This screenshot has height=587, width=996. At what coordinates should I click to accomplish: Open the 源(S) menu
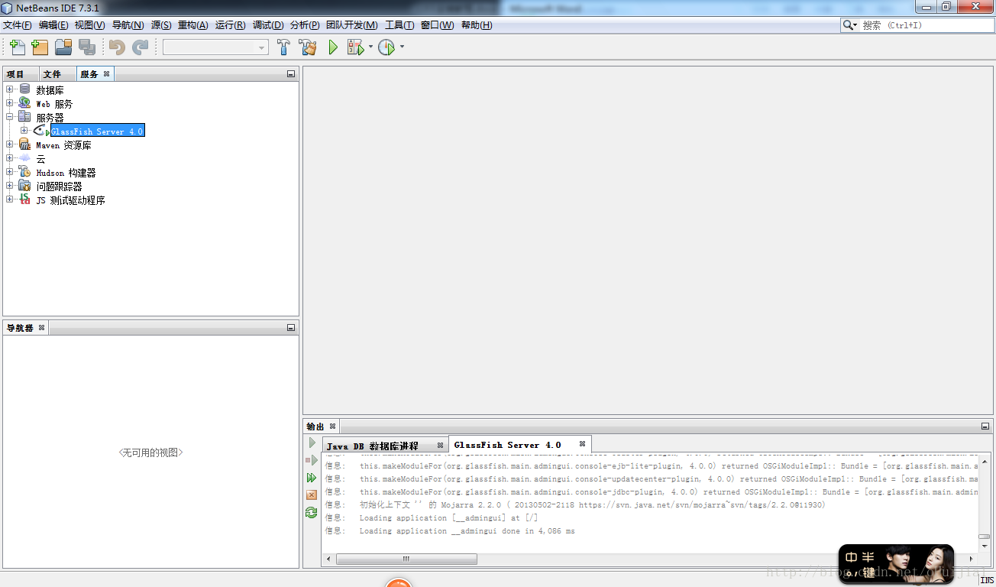tap(161, 25)
